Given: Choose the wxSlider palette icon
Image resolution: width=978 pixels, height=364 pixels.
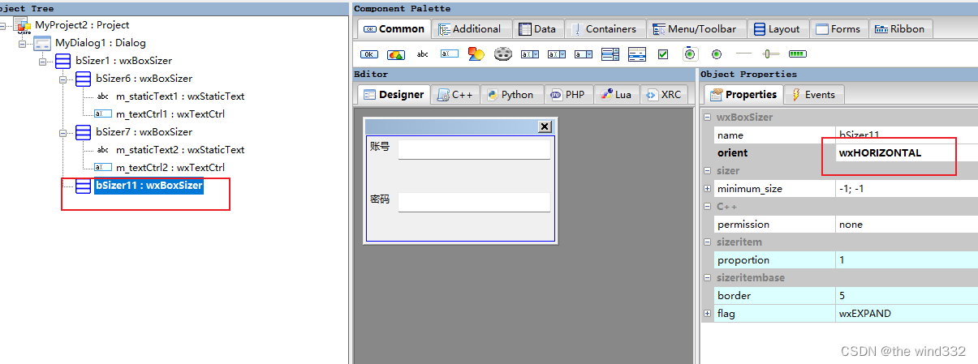Looking at the screenshot, I should pos(770,54).
